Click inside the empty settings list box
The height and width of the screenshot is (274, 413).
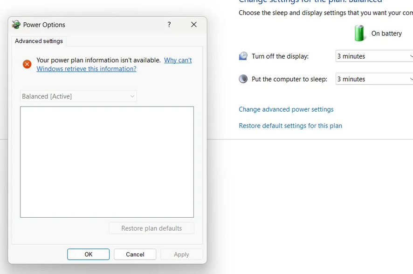tap(107, 162)
